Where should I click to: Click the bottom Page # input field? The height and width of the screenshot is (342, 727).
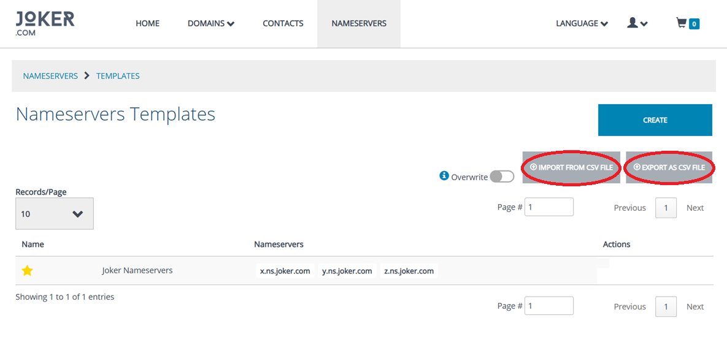pyautogui.click(x=549, y=306)
